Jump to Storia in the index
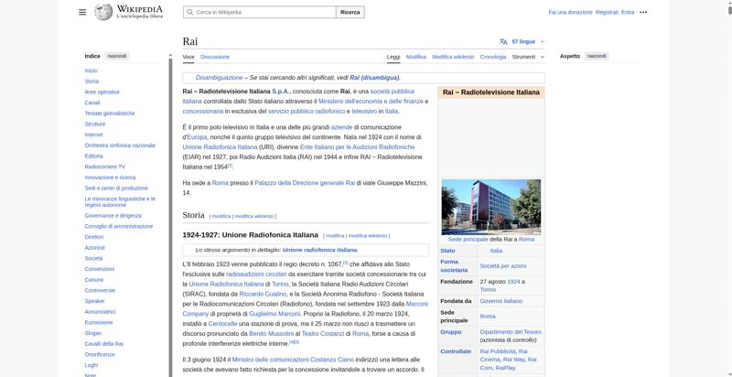Screen dimensions: 732x377 (91, 81)
